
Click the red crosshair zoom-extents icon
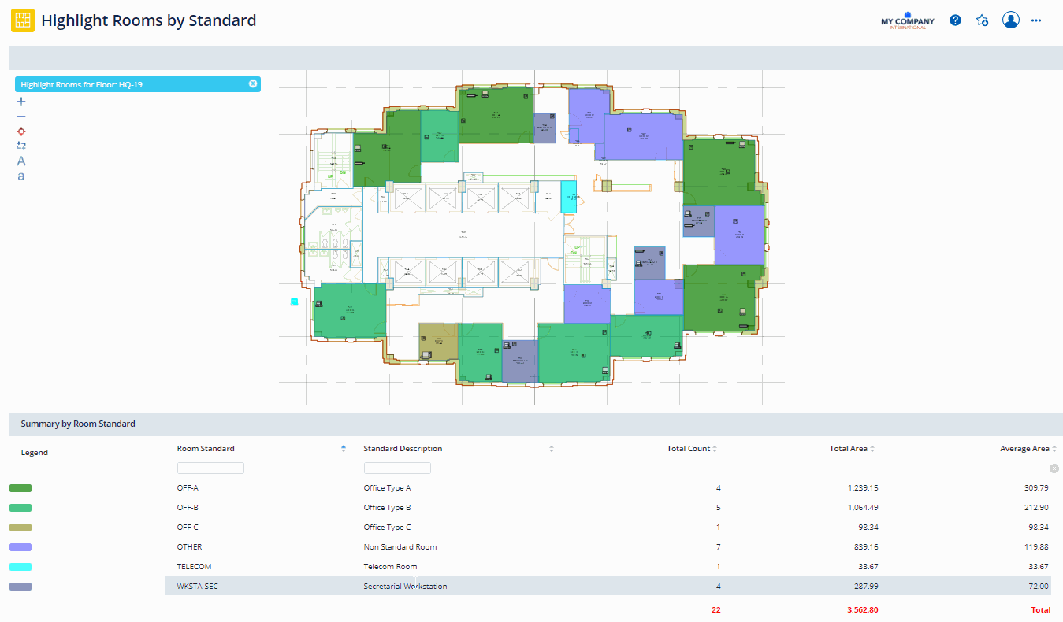point(21,131)
